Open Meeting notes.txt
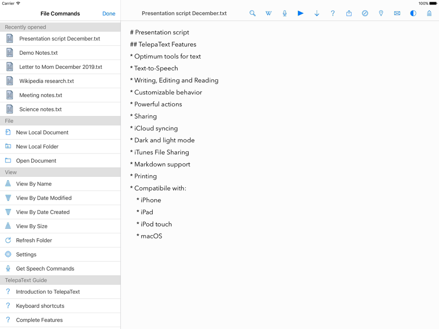This screenshot has height=329, width=439. tap(60, 95)
